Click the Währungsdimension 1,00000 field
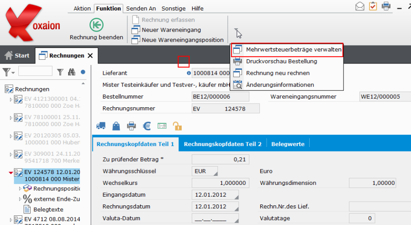Screen dimensions: 411x225 coord(373,183)
